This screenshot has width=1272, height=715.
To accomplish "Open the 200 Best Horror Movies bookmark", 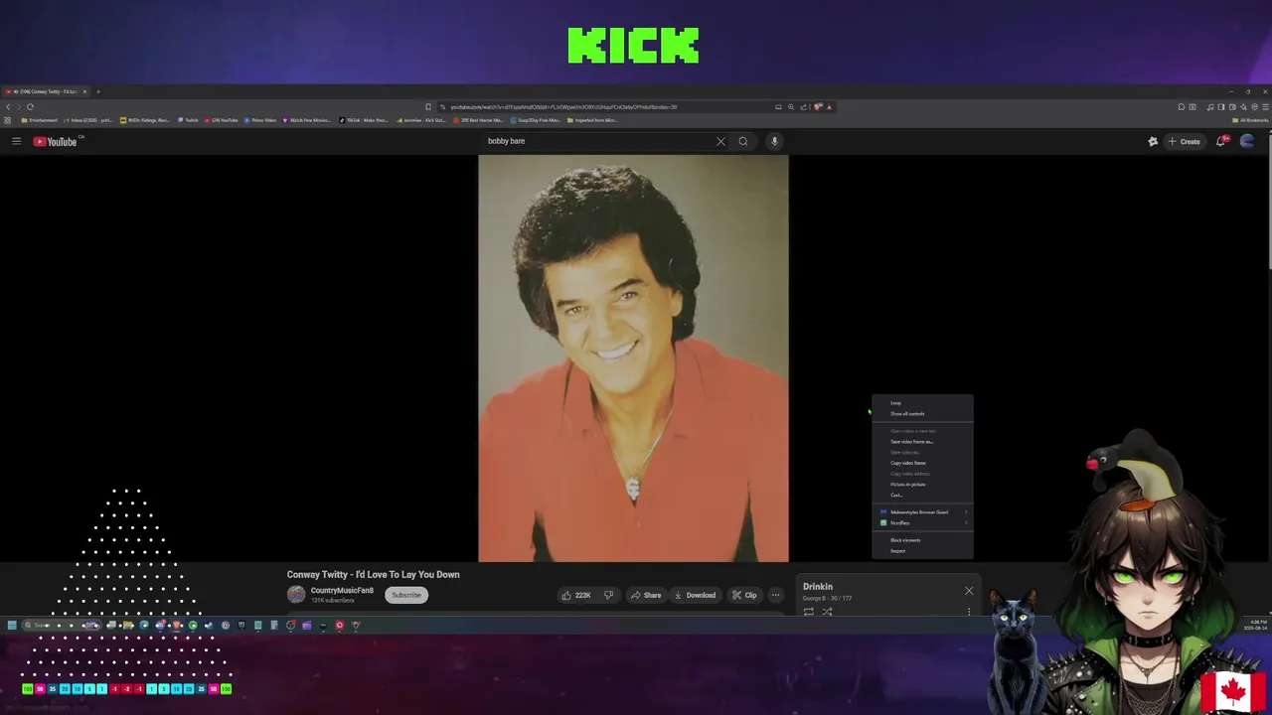I will [x=479, y=120].
